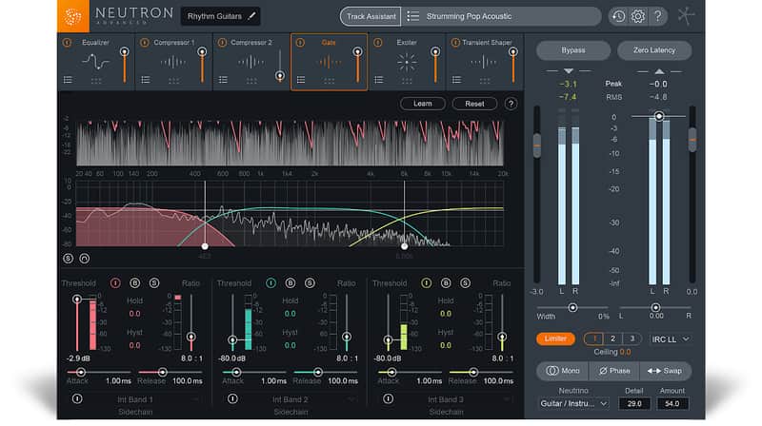Select limiter mode 3
The height and width of the screenshot is (426, 762).
pyautogui.click(x=632, y=339)
